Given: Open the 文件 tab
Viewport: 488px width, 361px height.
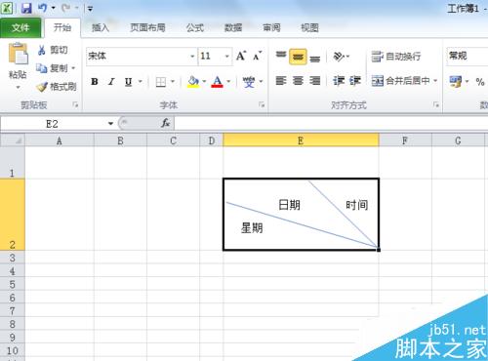Looking at the screenshot, I should [20, 28].
